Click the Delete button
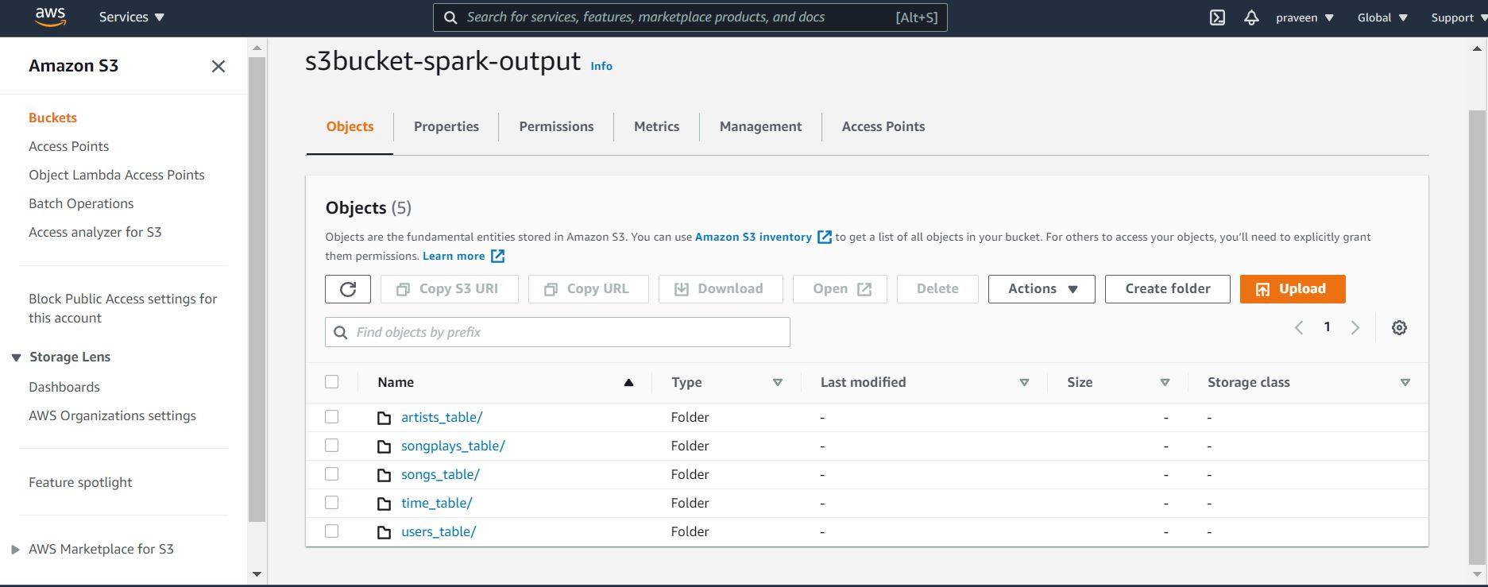Image resolution: width=1488 pixels, height=587 pixels. (x=937, y=289)
